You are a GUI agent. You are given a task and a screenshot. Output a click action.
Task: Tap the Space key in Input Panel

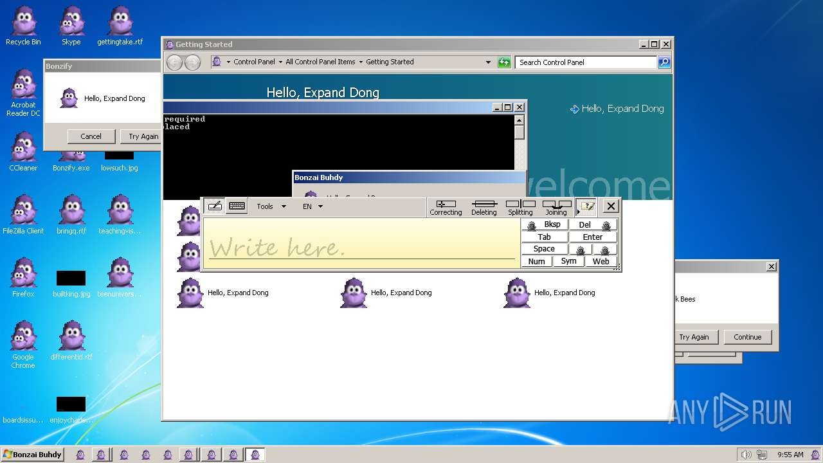[x=544, y=249]
